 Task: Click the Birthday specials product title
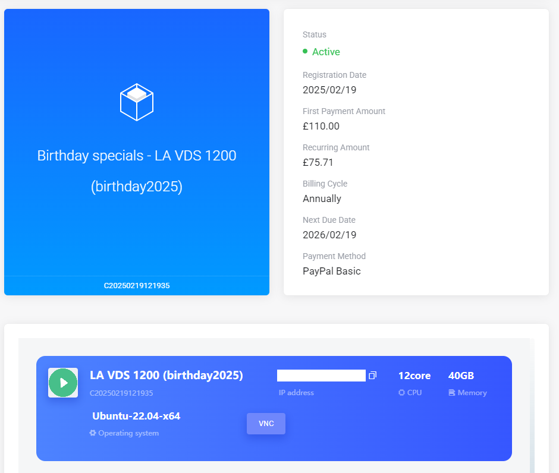[x=137, y=156]
